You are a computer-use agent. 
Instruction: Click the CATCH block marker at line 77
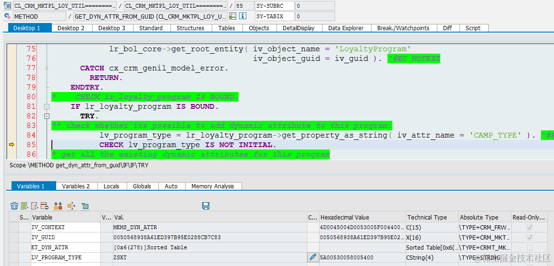point(46,68)
